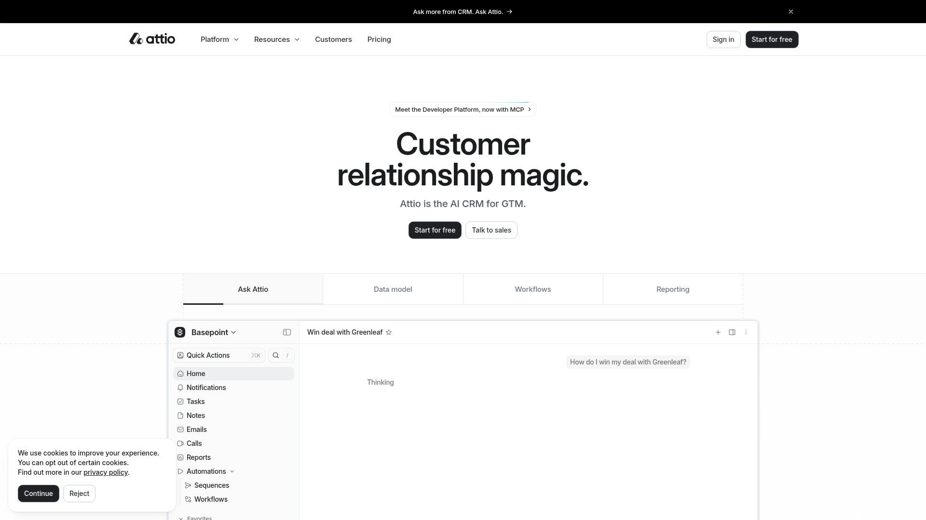The width and height of the screenshot is (926, 520).
Task: Switch to the Data model tab
Action: pyautogui.click(x=393, y=289)
